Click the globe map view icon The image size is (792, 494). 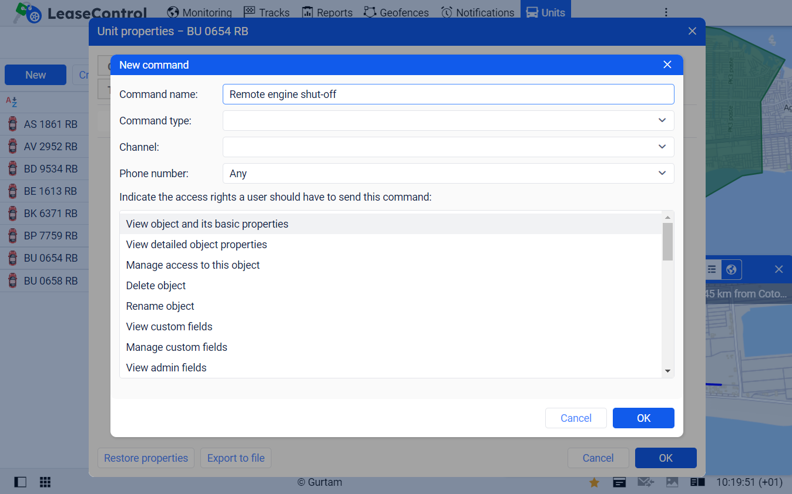731,269
